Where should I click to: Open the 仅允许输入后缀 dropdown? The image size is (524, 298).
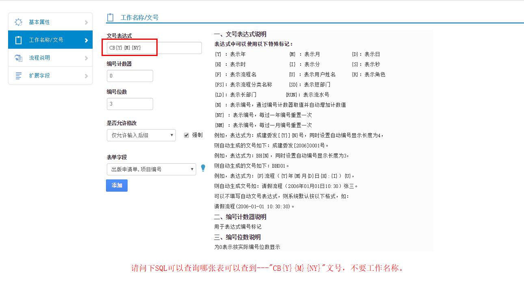pos(141,135)
